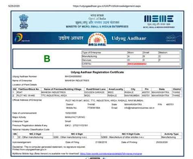The width and height of the screenshot is (193, 159).
Task: Click the 'NIC 4 Digit' column header
Action: [77, 134]
